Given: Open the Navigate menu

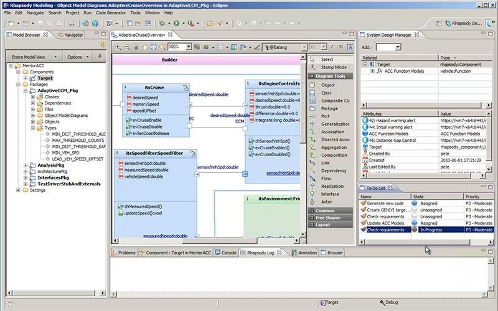Looking at the screenshot, I should tap(35, 12).
